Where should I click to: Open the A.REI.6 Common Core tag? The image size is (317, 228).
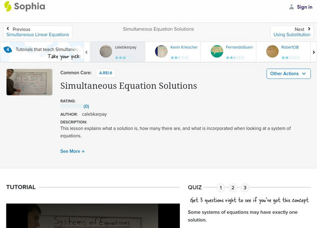106,73
